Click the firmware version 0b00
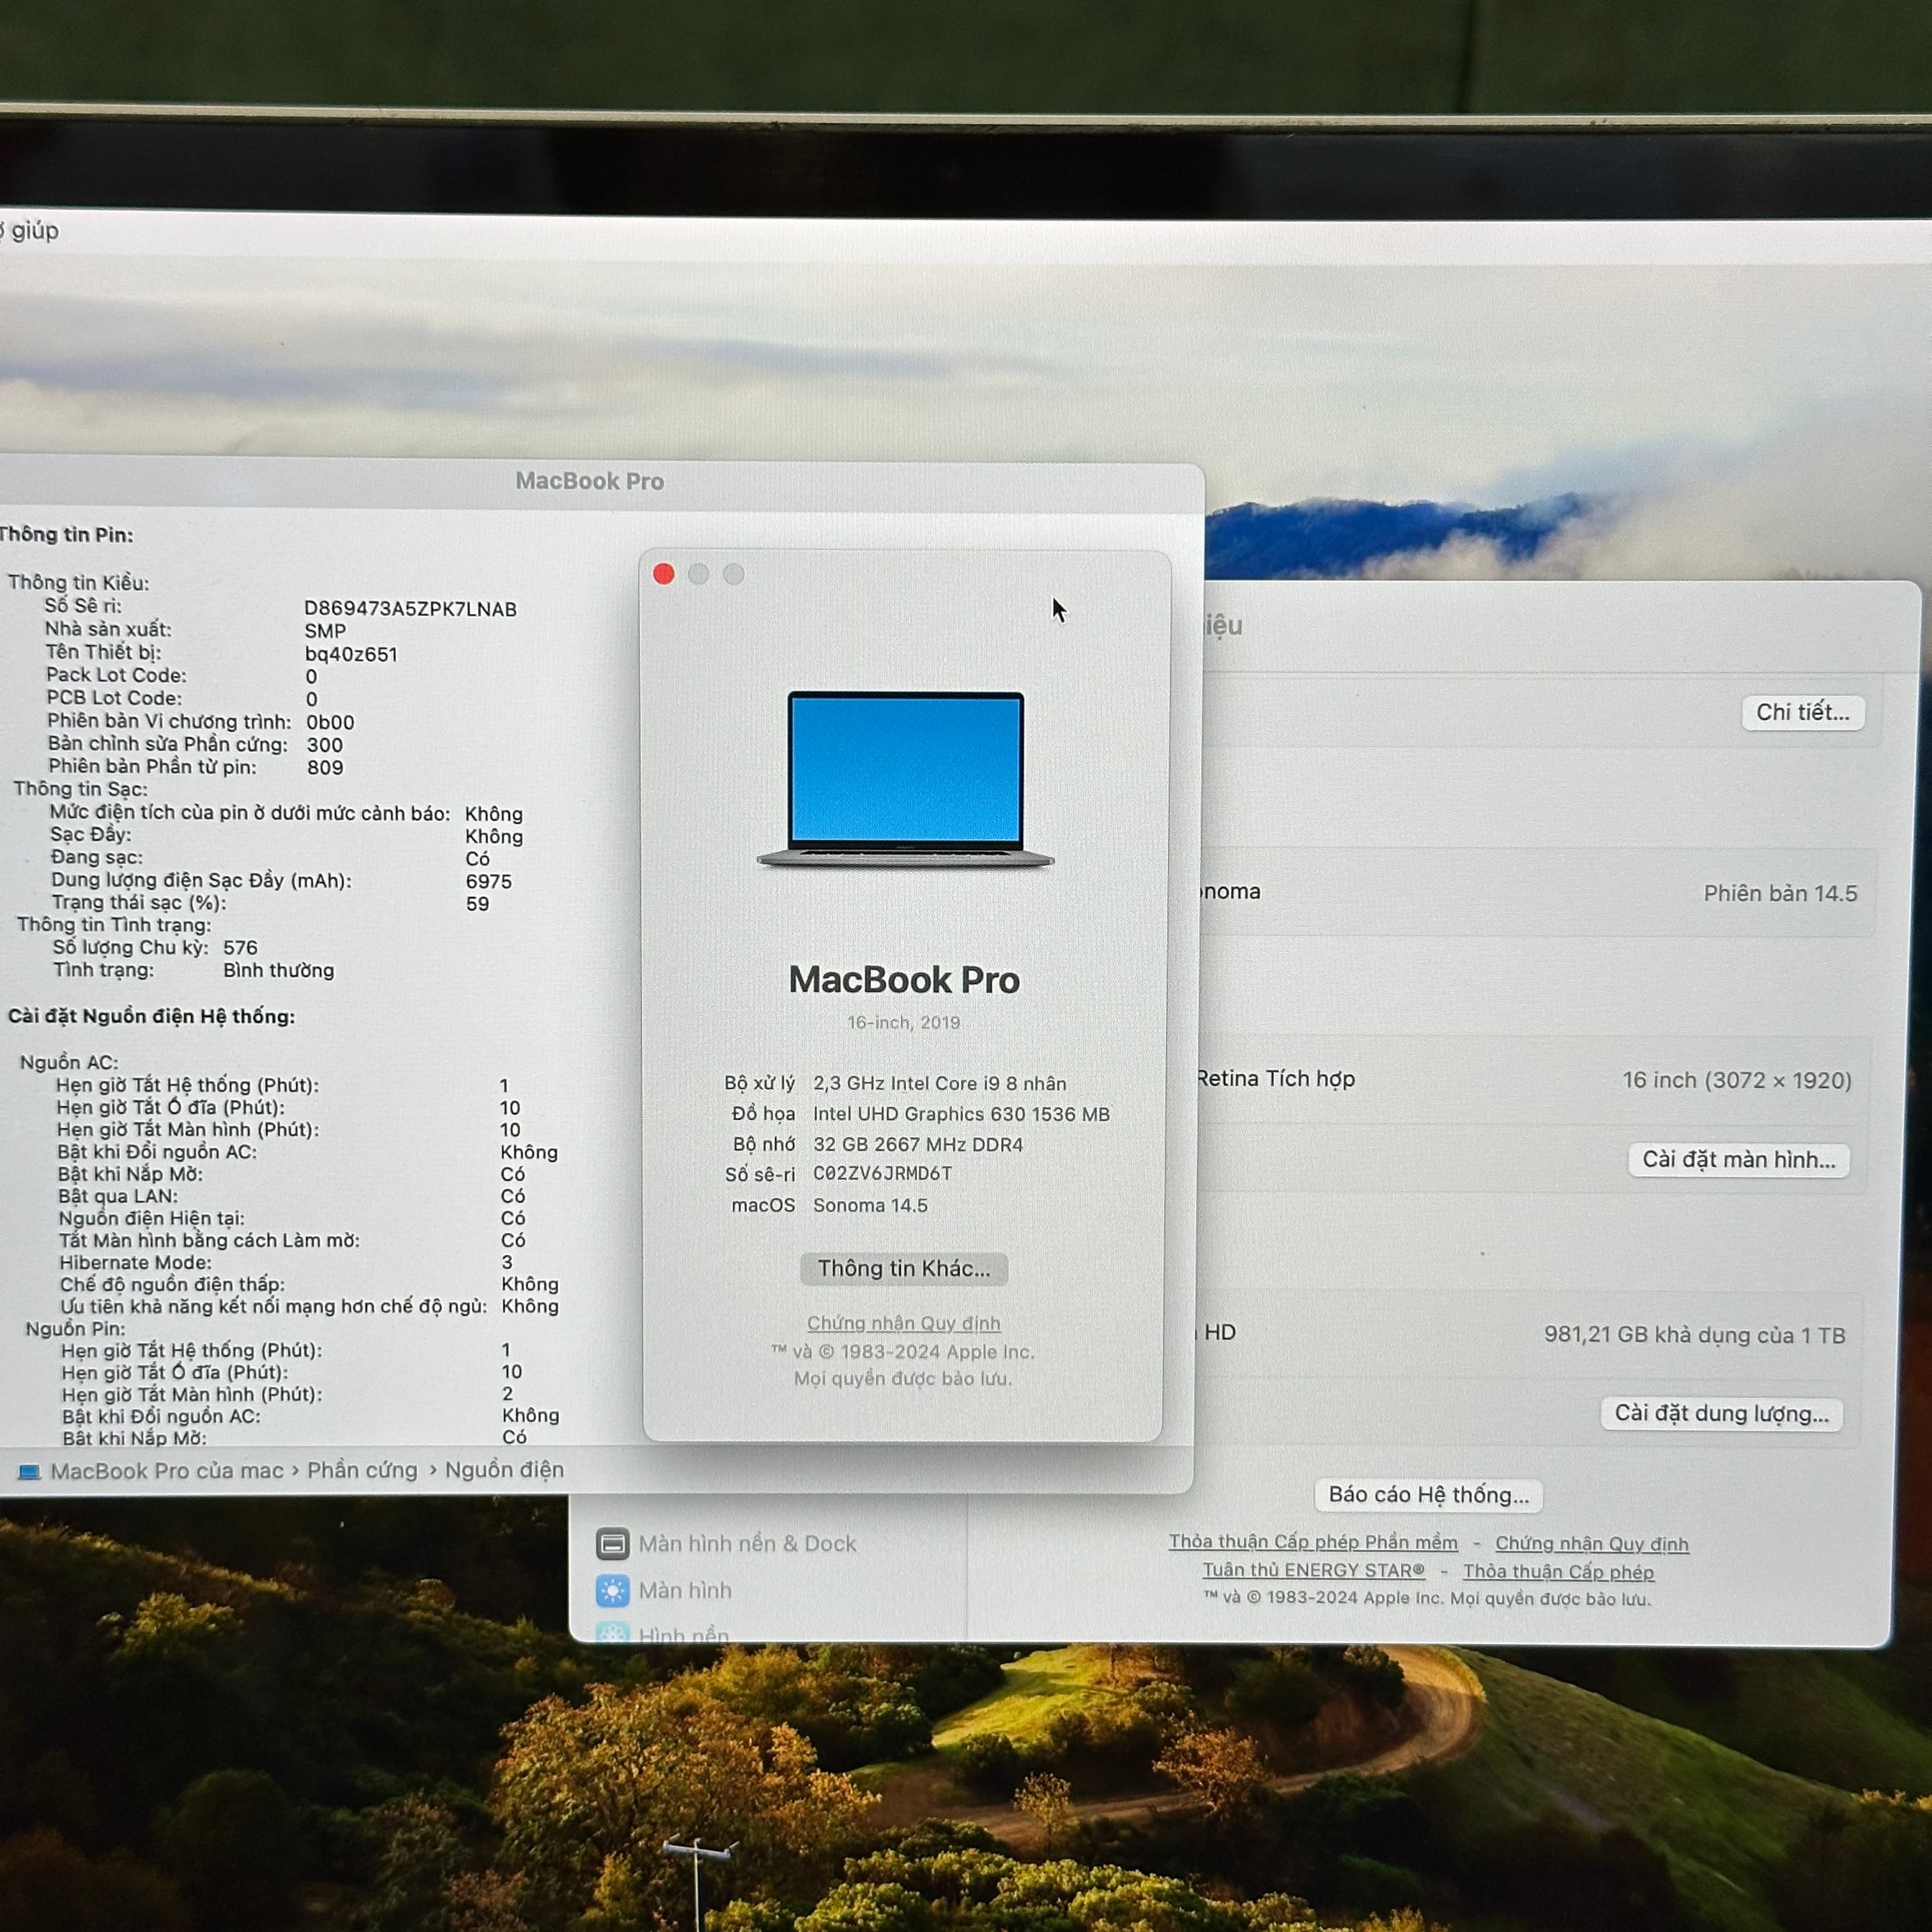This screenshot has width=1932, height=1932. point(330,722)
